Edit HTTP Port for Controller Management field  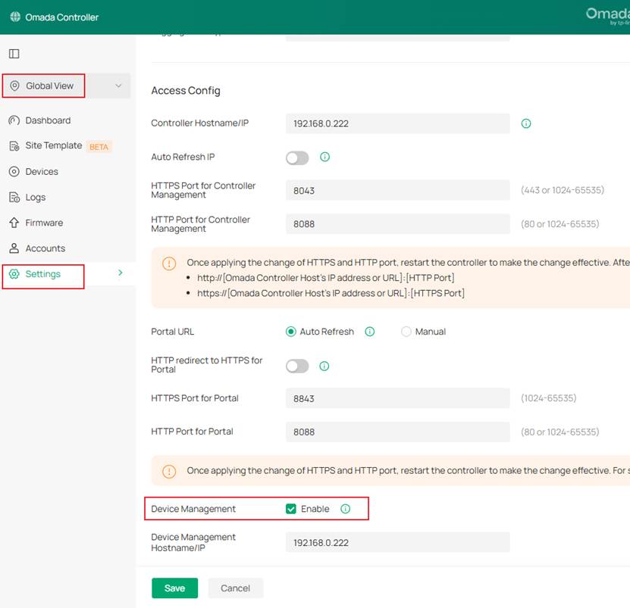[398, 224]
